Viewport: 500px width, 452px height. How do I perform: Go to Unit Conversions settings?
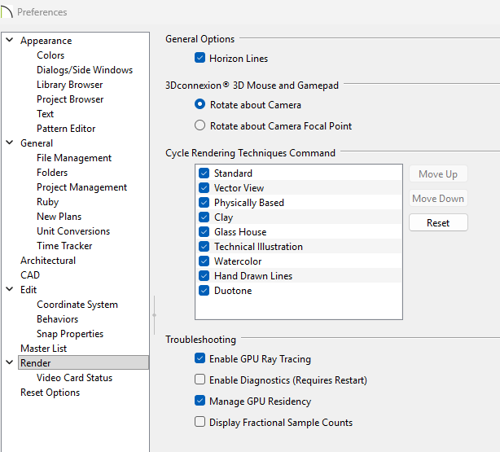click(72, 231)
